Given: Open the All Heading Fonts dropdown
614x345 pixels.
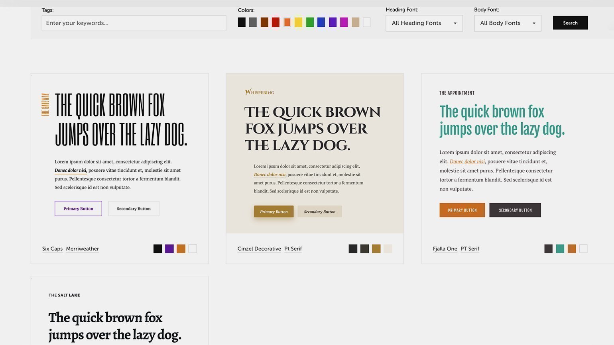Looking at the screenshot, I should pyautogui.click(x=424, y=23).
